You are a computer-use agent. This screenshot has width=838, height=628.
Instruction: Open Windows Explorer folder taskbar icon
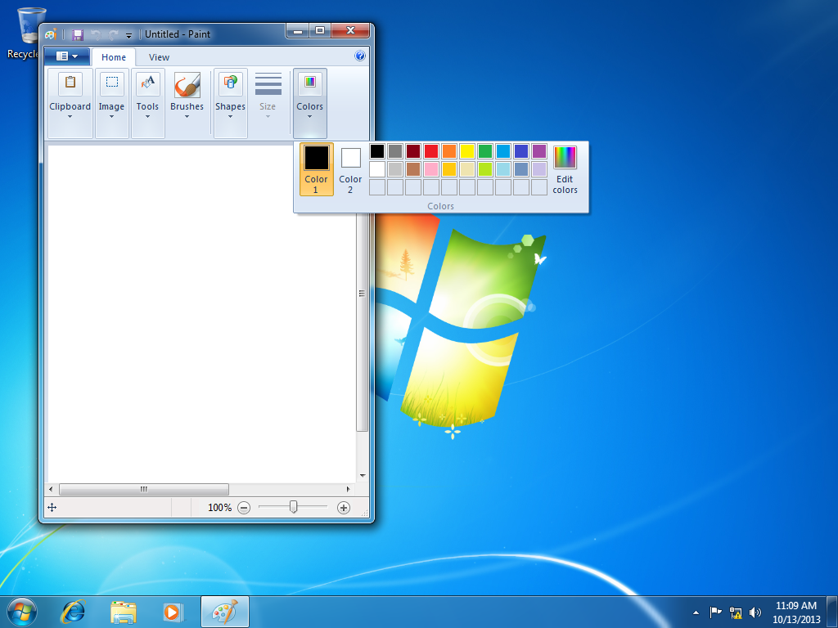point(123,612)
